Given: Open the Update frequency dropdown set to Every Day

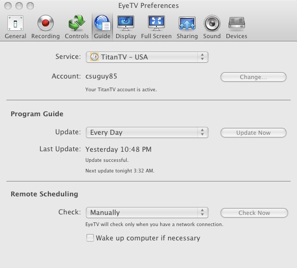Looking at the screenshot, I should tap(147, 132).
